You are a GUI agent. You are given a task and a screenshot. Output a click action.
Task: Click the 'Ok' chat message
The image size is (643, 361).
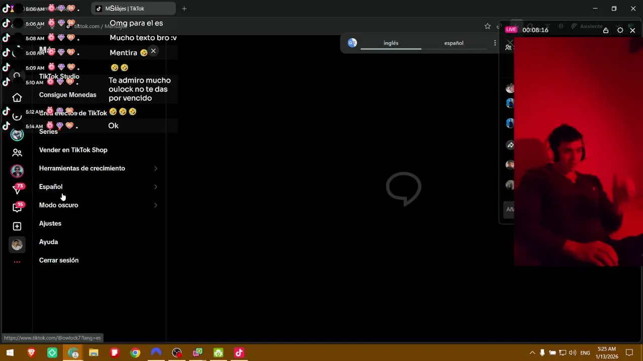114,126
